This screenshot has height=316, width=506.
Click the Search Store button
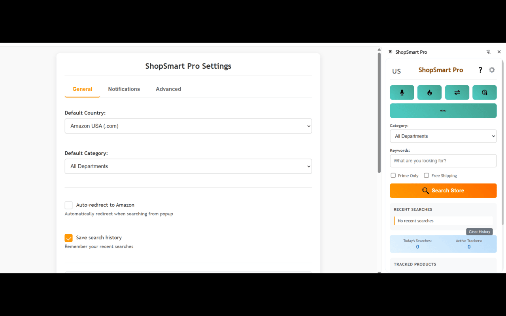point(443,191)
